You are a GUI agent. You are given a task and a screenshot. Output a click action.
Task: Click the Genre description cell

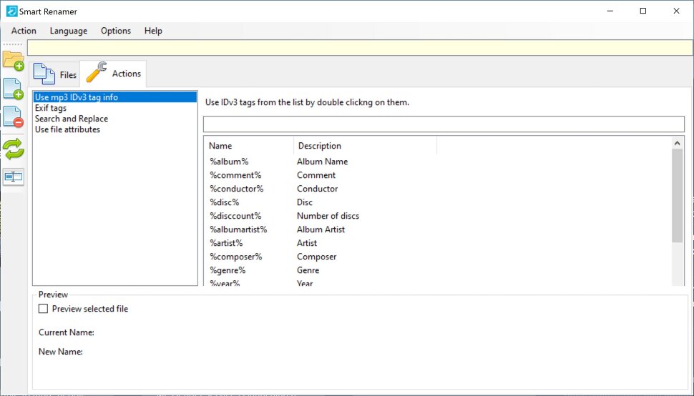(308, 270)
